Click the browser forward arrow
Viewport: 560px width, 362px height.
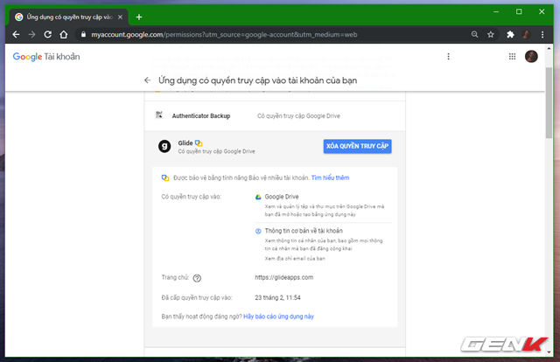pos(31,35)
